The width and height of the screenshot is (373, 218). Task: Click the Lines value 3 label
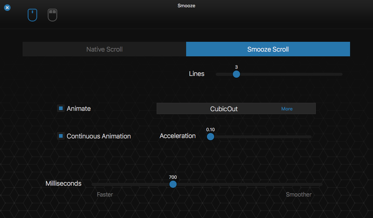(x=236, y=67)
